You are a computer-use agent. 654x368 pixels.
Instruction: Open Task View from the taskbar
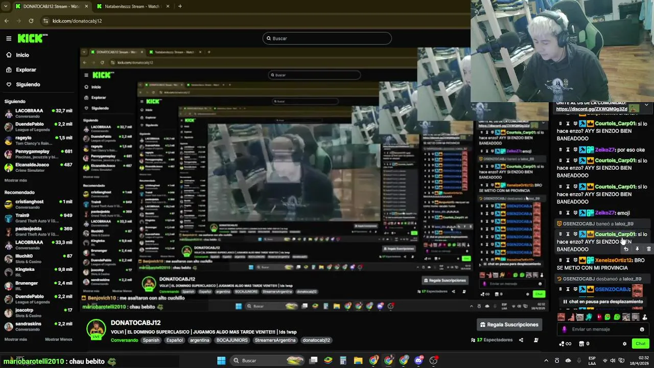pyautogui.click(x=314, y=360)
